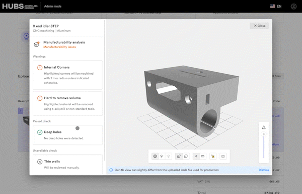
Task: Click the Manufacturability issues orange text
Action: pyautogui.click(x=59, y=47)
